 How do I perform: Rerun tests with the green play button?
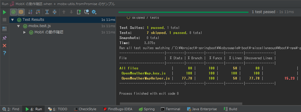(x=4, y=12)
